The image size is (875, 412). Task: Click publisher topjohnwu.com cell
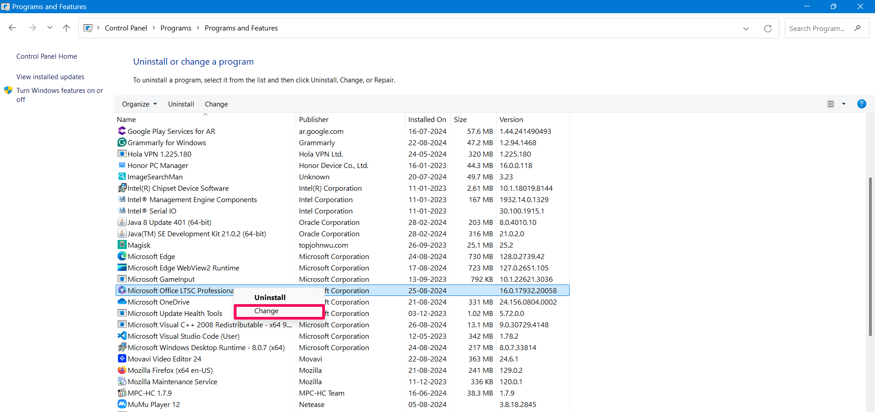pos(324,245)
